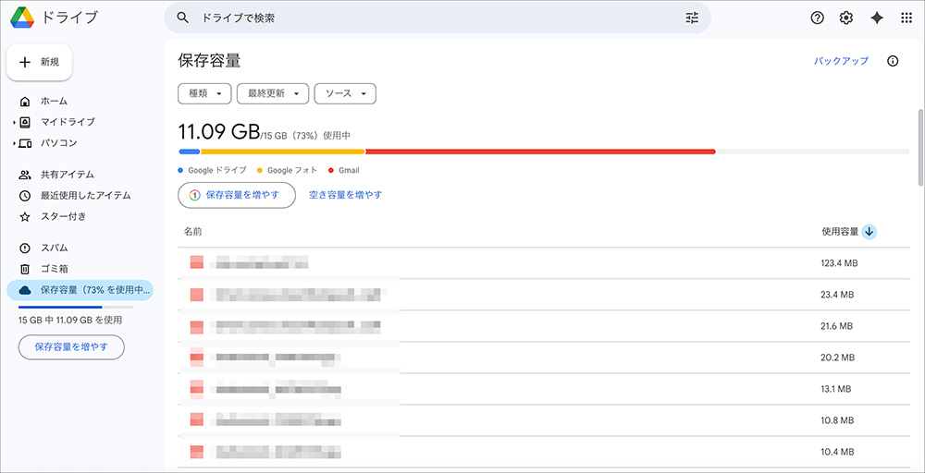The image size is (925, 473).
Task: Click the Gmail legend item
Action: point(344,170)
